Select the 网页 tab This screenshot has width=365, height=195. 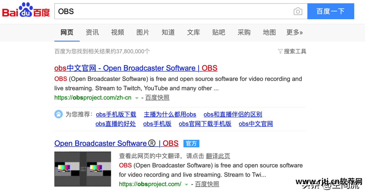click(x=67, y=32)
